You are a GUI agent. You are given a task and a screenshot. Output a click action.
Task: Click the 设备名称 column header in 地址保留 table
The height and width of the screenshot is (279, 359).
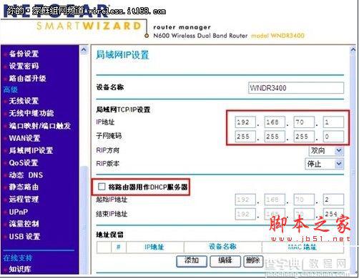click(222, 247)
